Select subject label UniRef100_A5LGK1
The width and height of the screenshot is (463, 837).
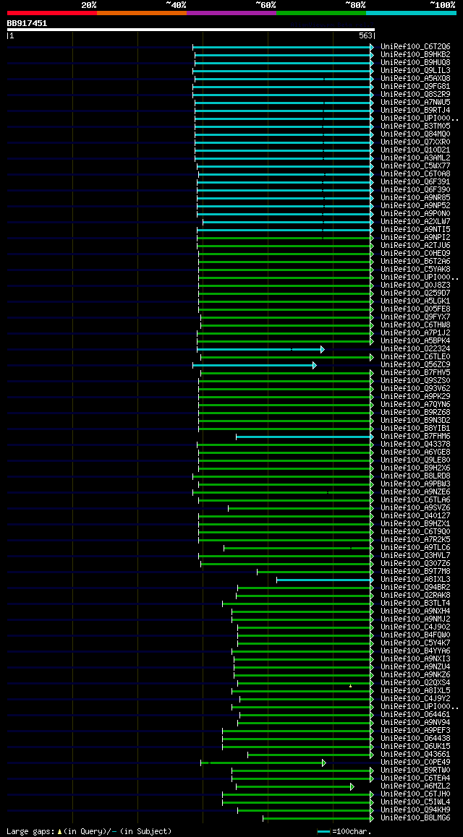[x=415, y=301]
